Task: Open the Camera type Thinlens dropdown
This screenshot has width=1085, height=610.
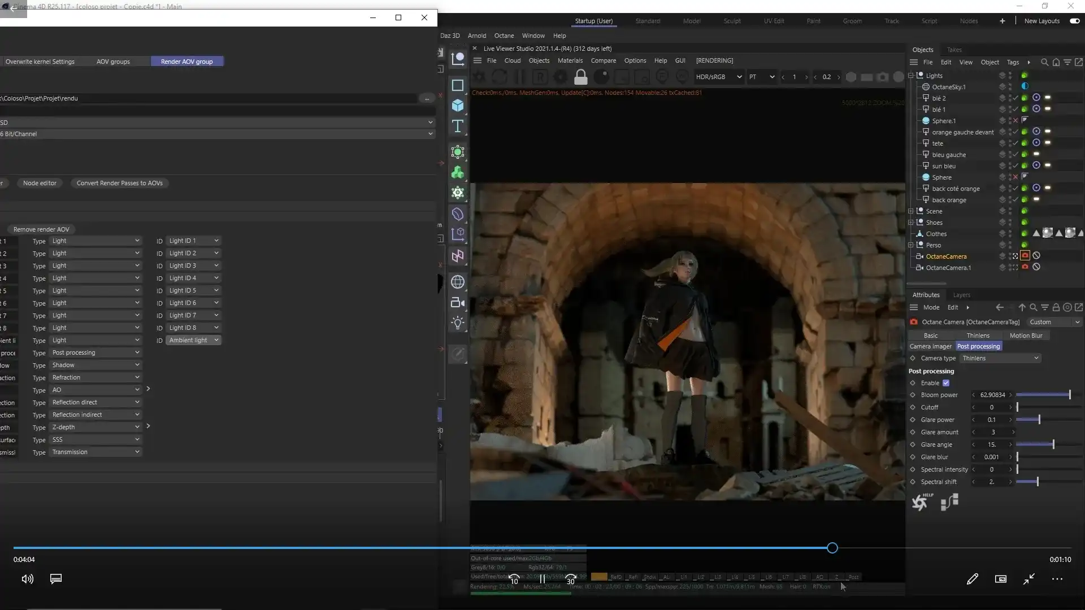Action: pos(1000,358)
